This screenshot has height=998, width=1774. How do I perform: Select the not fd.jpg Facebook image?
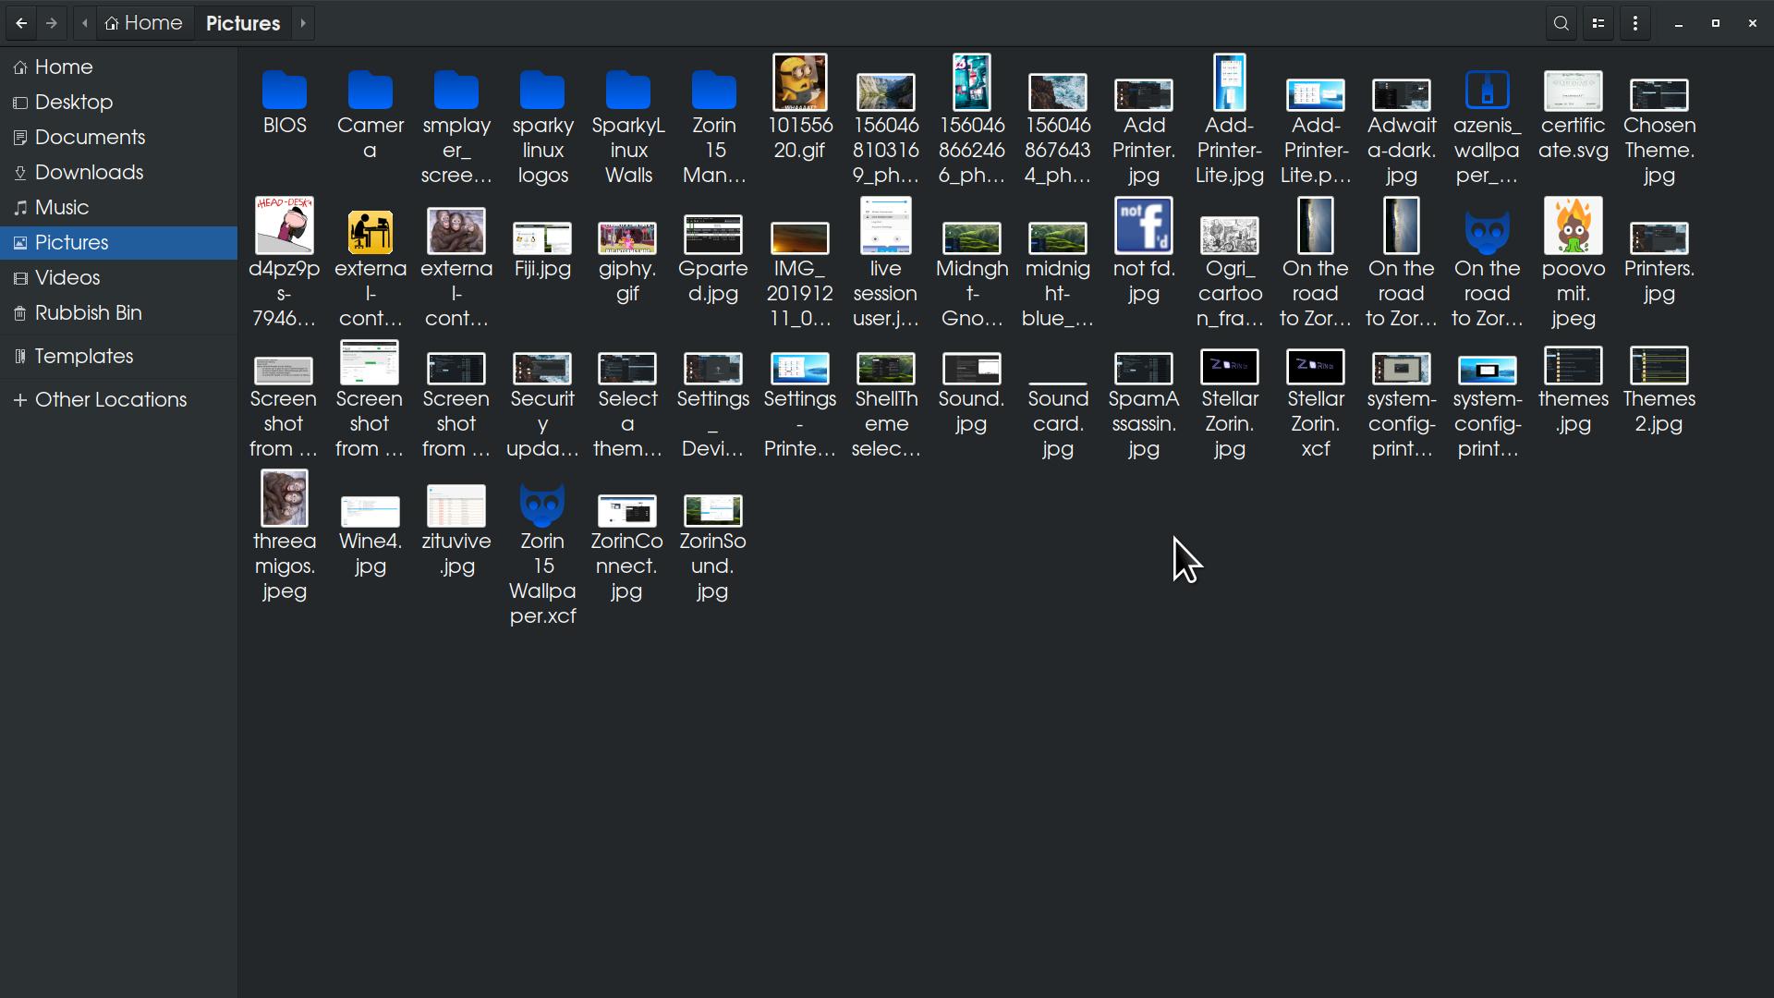point(1143,225)
